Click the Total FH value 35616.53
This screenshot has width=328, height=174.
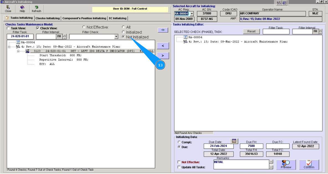click(x=251, y=154)
